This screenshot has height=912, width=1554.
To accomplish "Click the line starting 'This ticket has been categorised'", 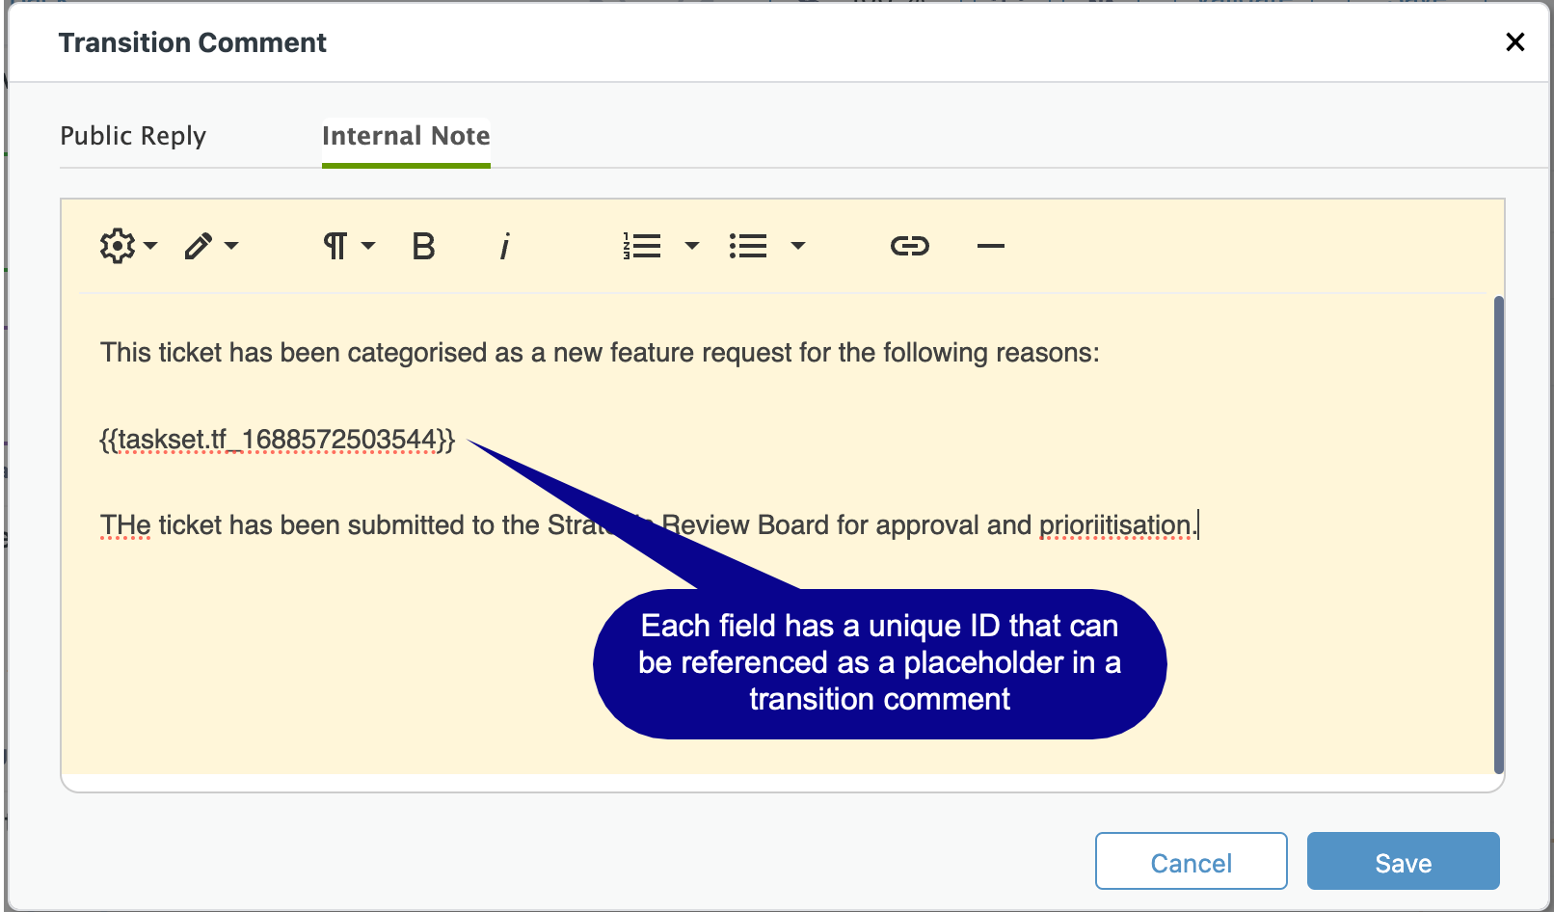I will point(600,353).
